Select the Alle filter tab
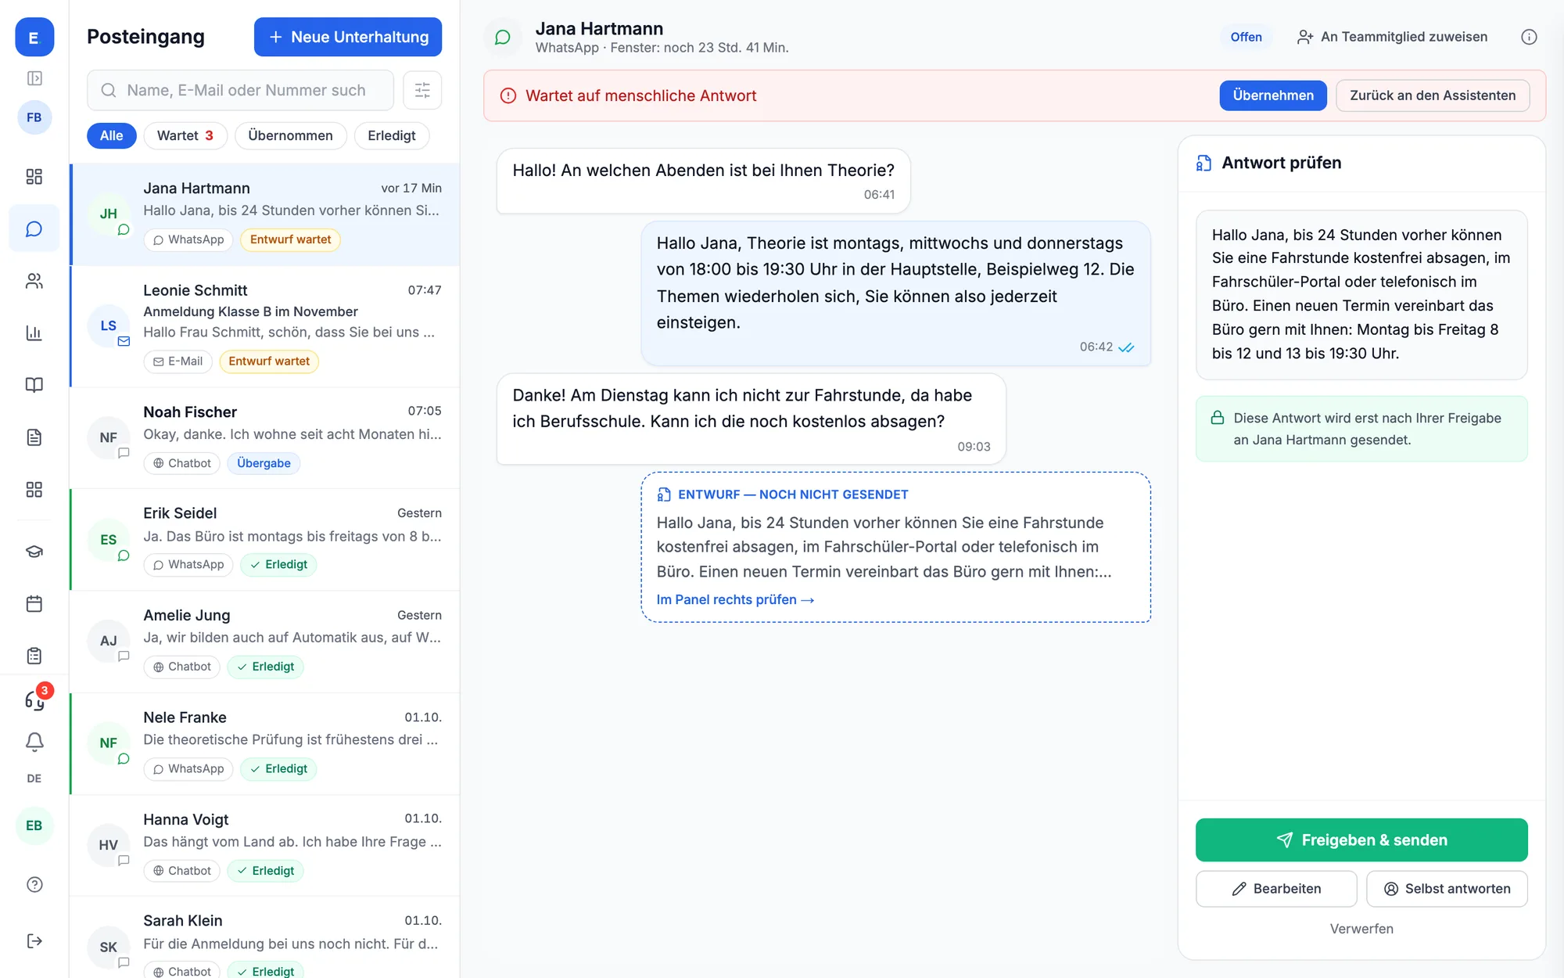This screenshot has height=978, width=1564. pyautogui.click(x=111, y=135)
